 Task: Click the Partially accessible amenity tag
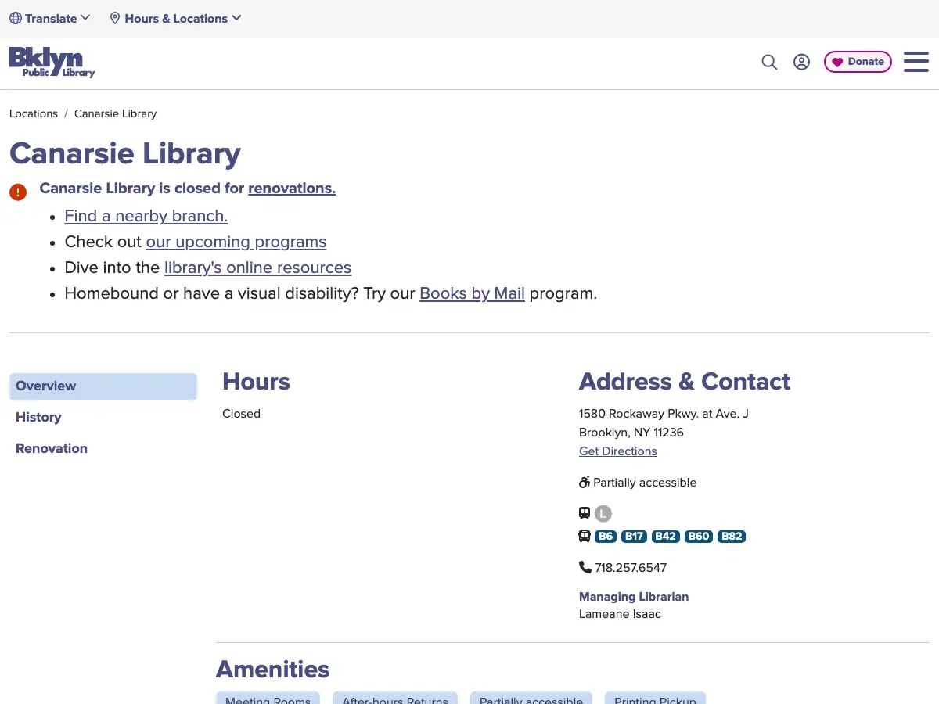point(531,699)
